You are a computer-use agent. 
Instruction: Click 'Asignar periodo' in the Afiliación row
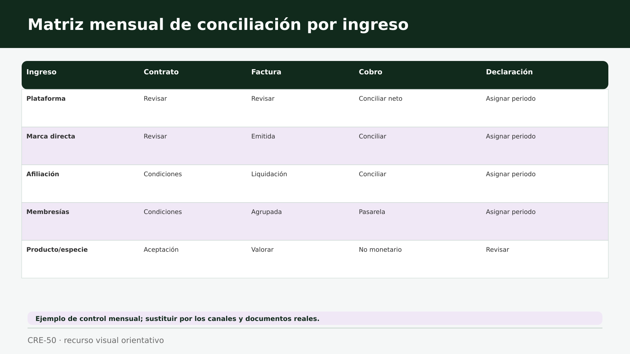tap(511, 174)
